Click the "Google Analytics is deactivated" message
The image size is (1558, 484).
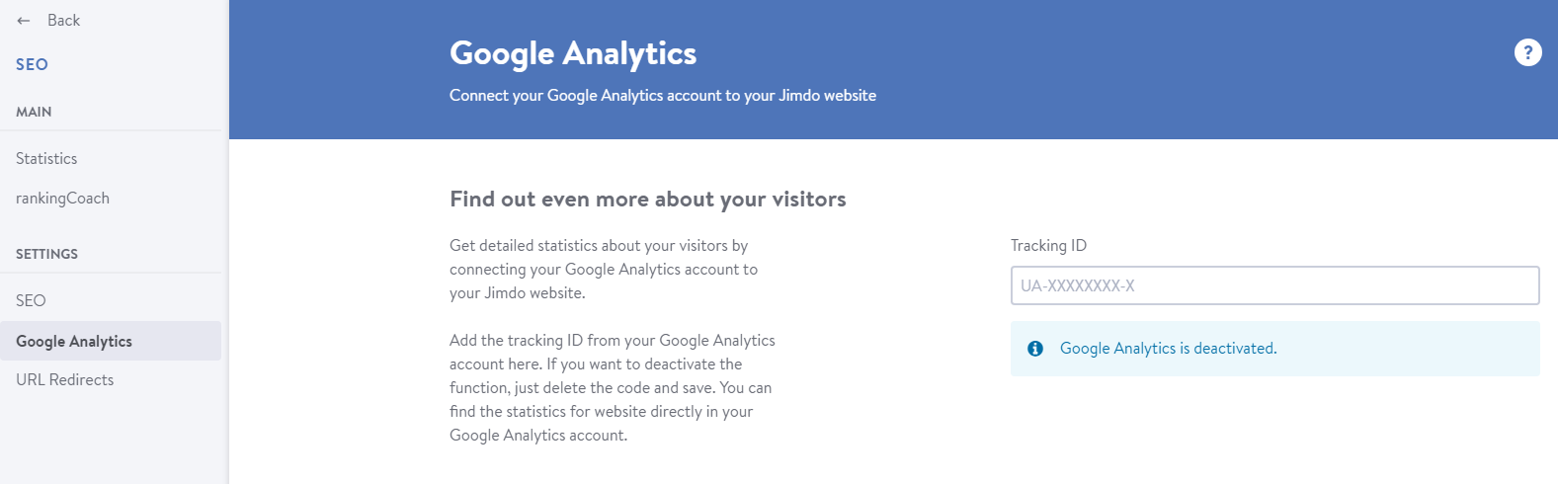tap(1168, 349)
